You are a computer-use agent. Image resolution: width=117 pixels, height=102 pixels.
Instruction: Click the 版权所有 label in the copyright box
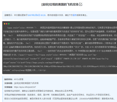point(8,79)
